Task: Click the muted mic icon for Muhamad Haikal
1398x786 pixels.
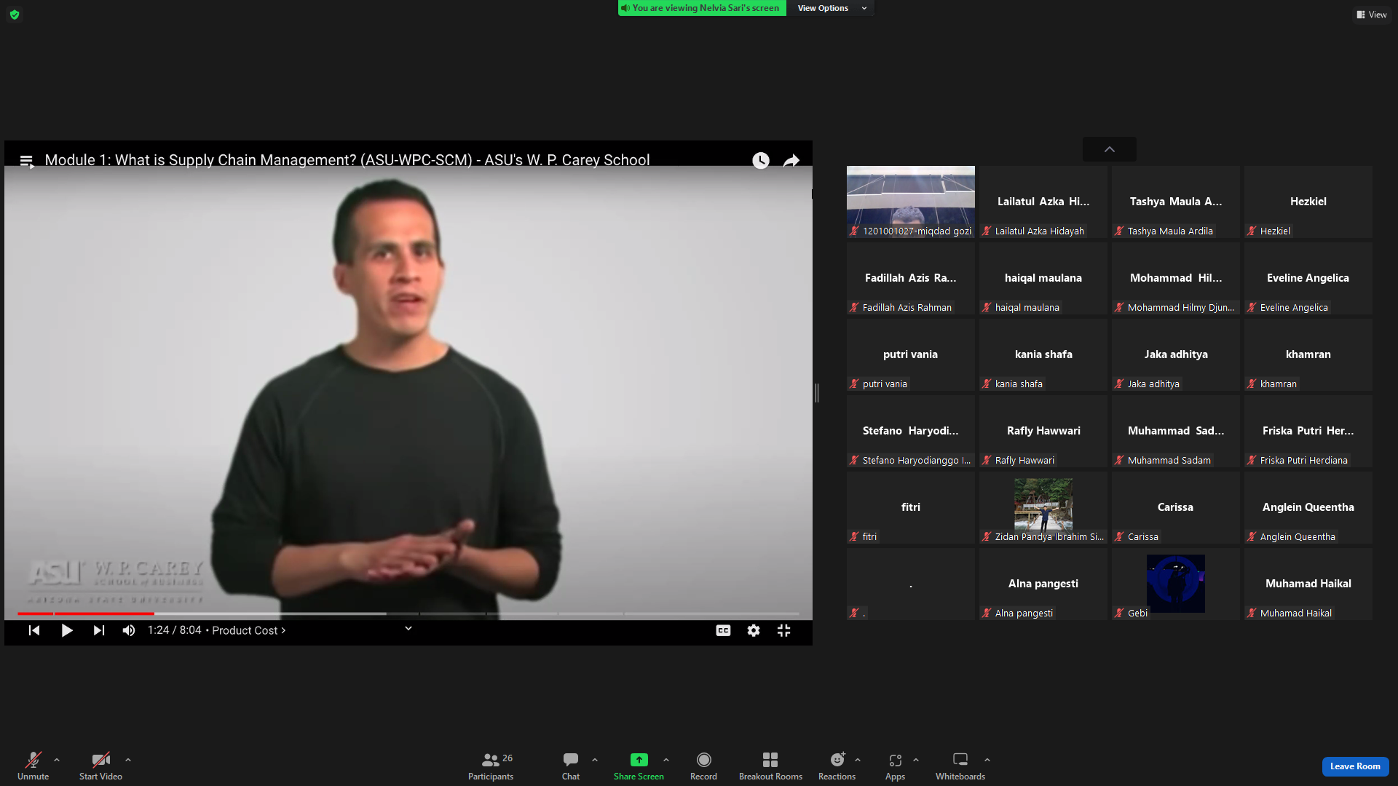Action: pyautogui.click(x=1252, y=613)
